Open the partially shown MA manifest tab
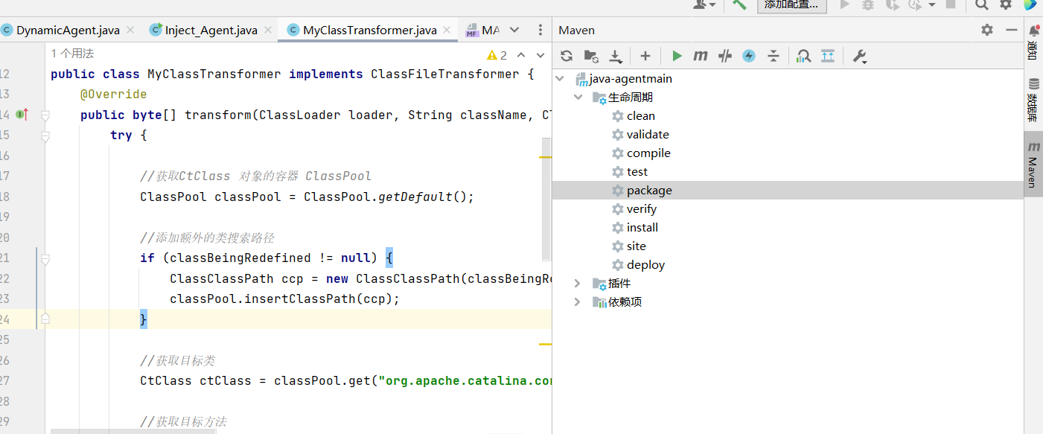The image size is (1043, 434). click(482, 31)
